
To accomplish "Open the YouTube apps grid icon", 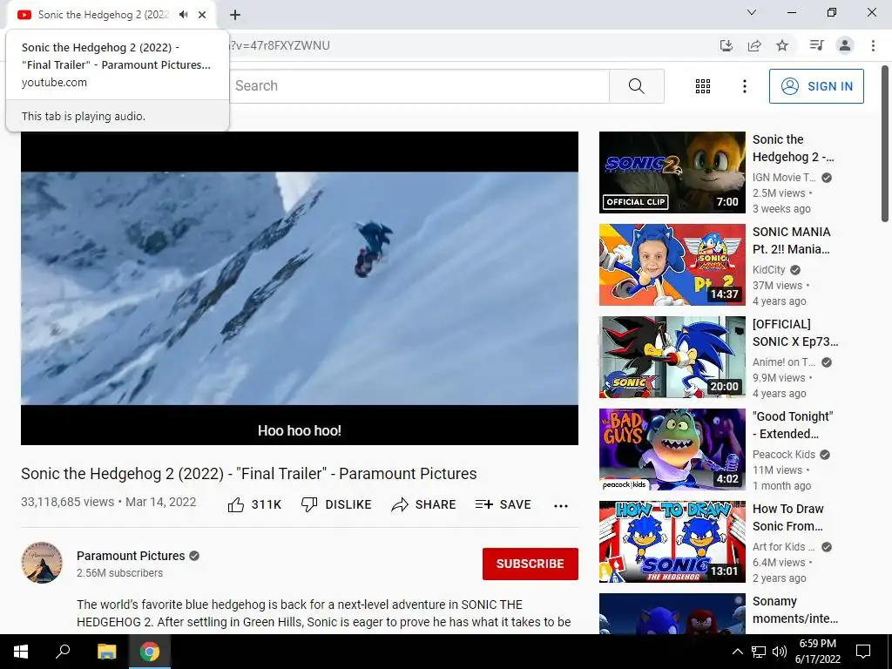I will (x=703, y=86).
